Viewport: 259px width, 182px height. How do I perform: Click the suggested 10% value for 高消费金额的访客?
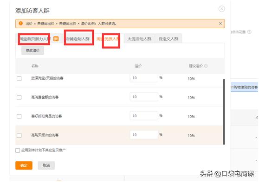click(x=191, y=98)
